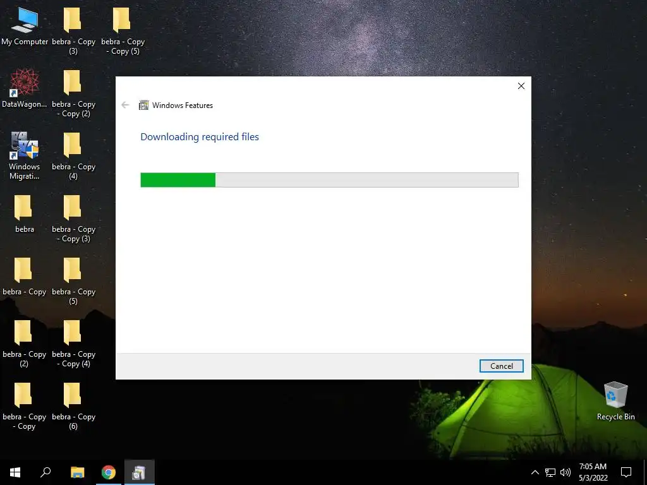Select the My Computer desktop icon
Image resolution: width=647 pixels, height=485 pixels.
(x=25, y=26)
